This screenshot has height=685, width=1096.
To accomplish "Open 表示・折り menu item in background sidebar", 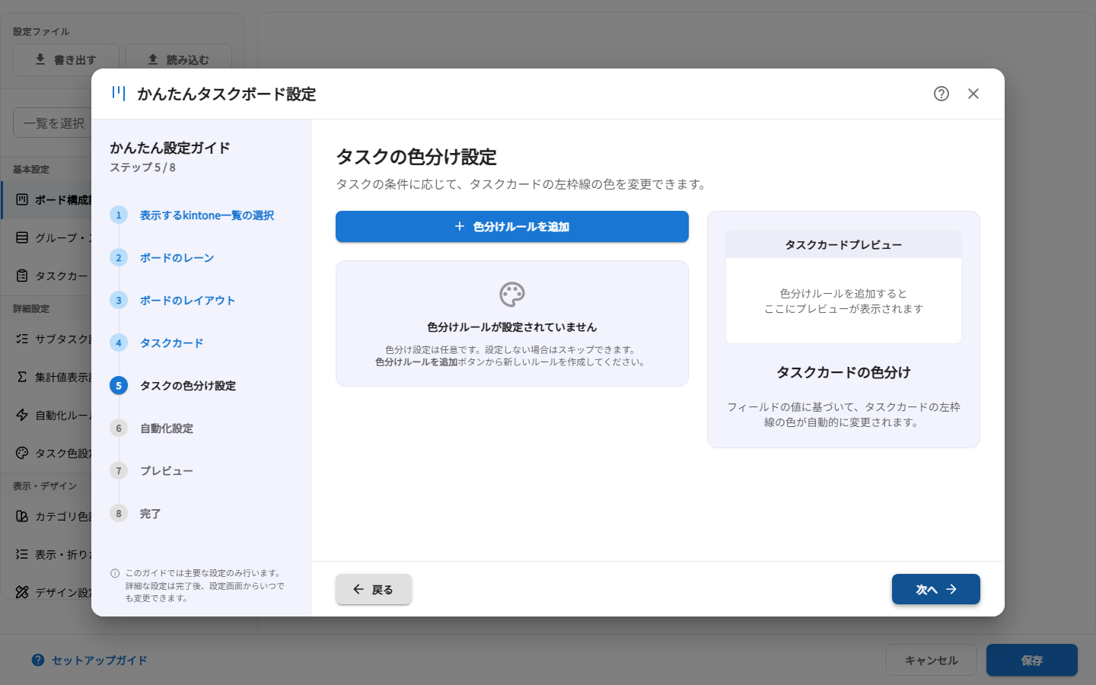I will (x=46, y=554).
